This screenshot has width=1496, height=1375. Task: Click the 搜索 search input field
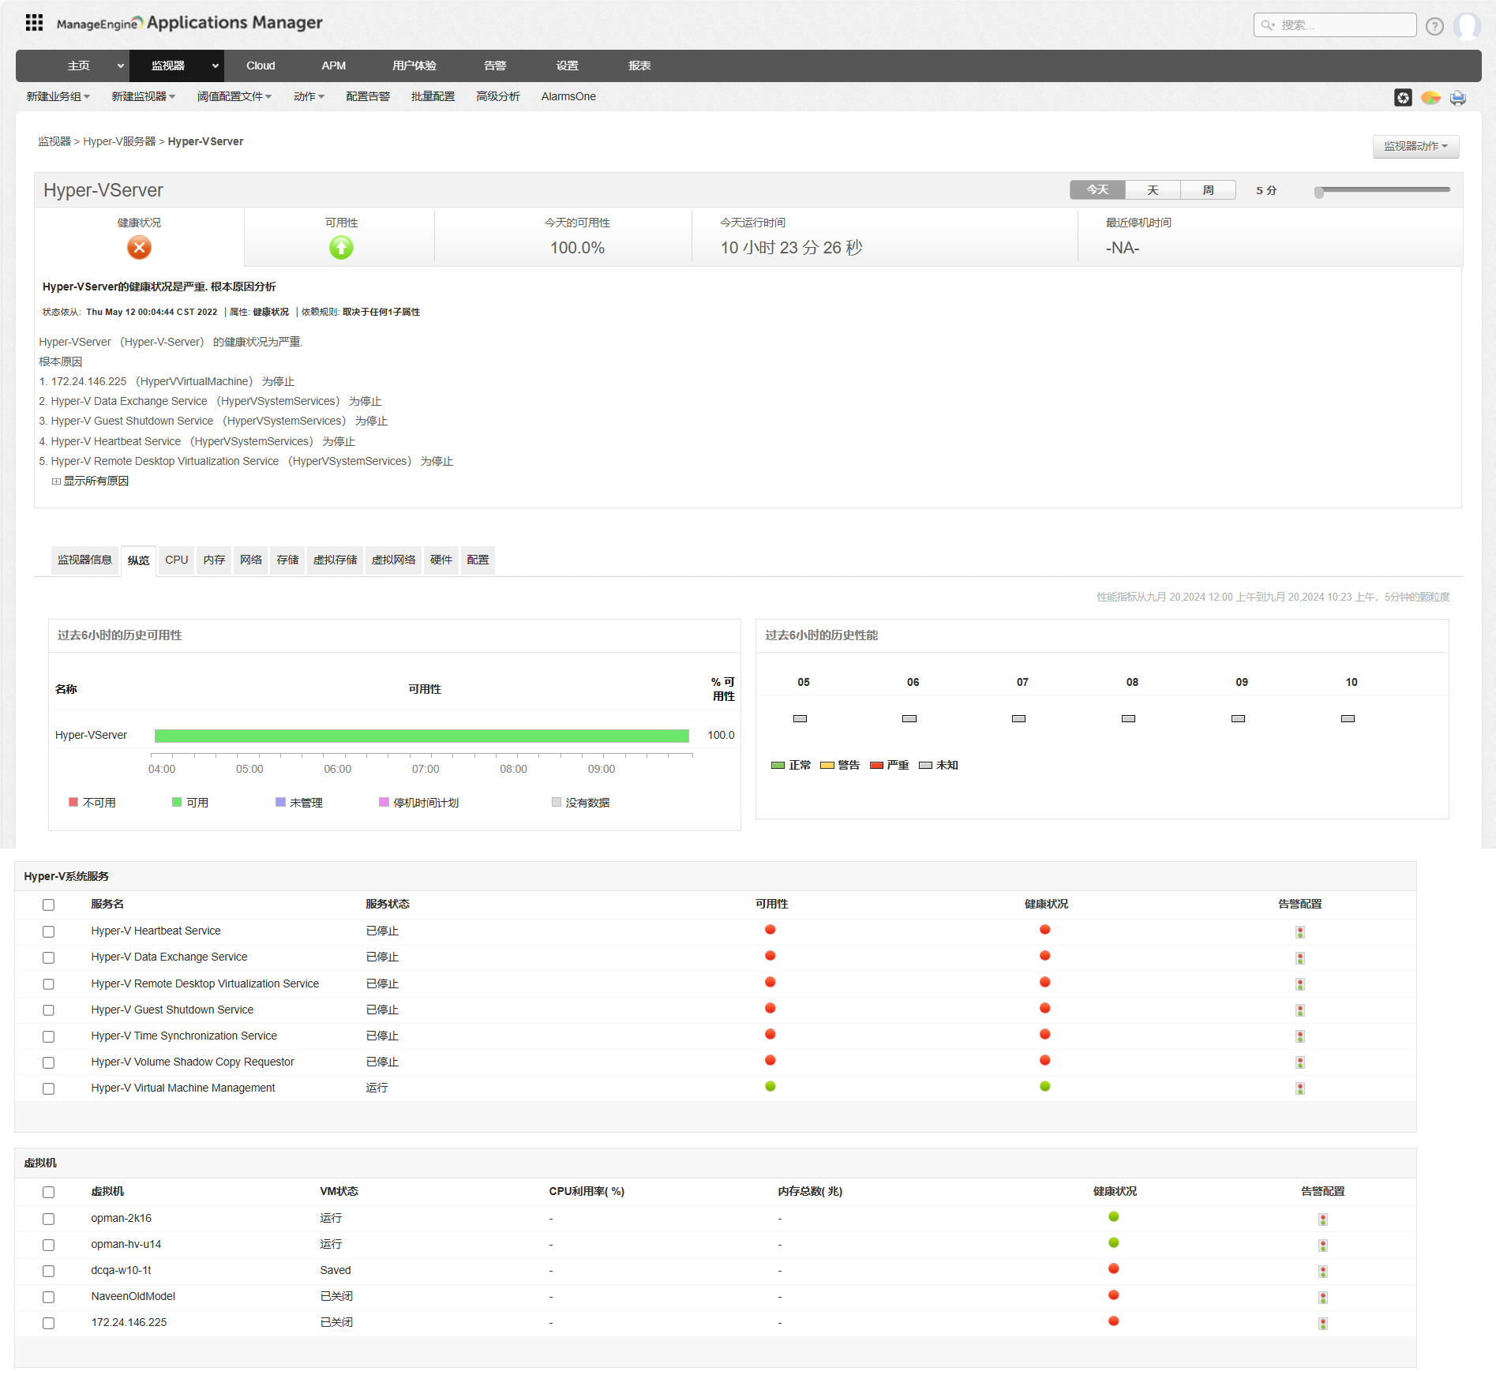[x=1342, y=25]
